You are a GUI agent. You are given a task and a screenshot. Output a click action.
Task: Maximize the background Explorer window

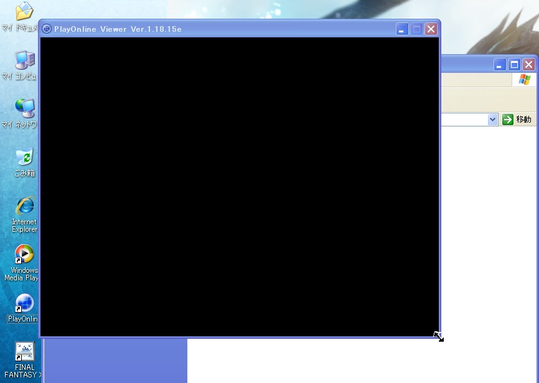click(x=514, y=65)
